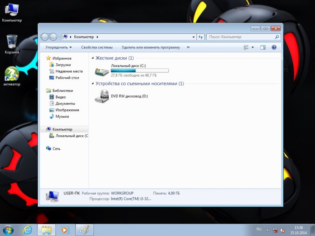
Task: Toggle the preview pane button
Action: [x=263, y=47]
